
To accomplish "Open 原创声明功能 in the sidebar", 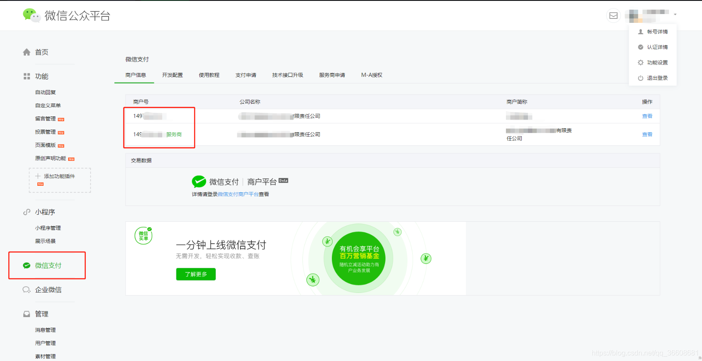I will pyautogui.click(x=51, y=158).
